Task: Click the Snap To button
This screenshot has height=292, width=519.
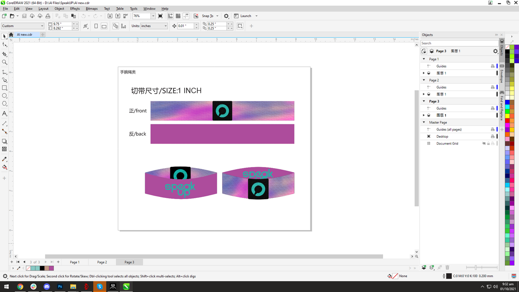Action: pyautogui.click(x=208, y=16)
